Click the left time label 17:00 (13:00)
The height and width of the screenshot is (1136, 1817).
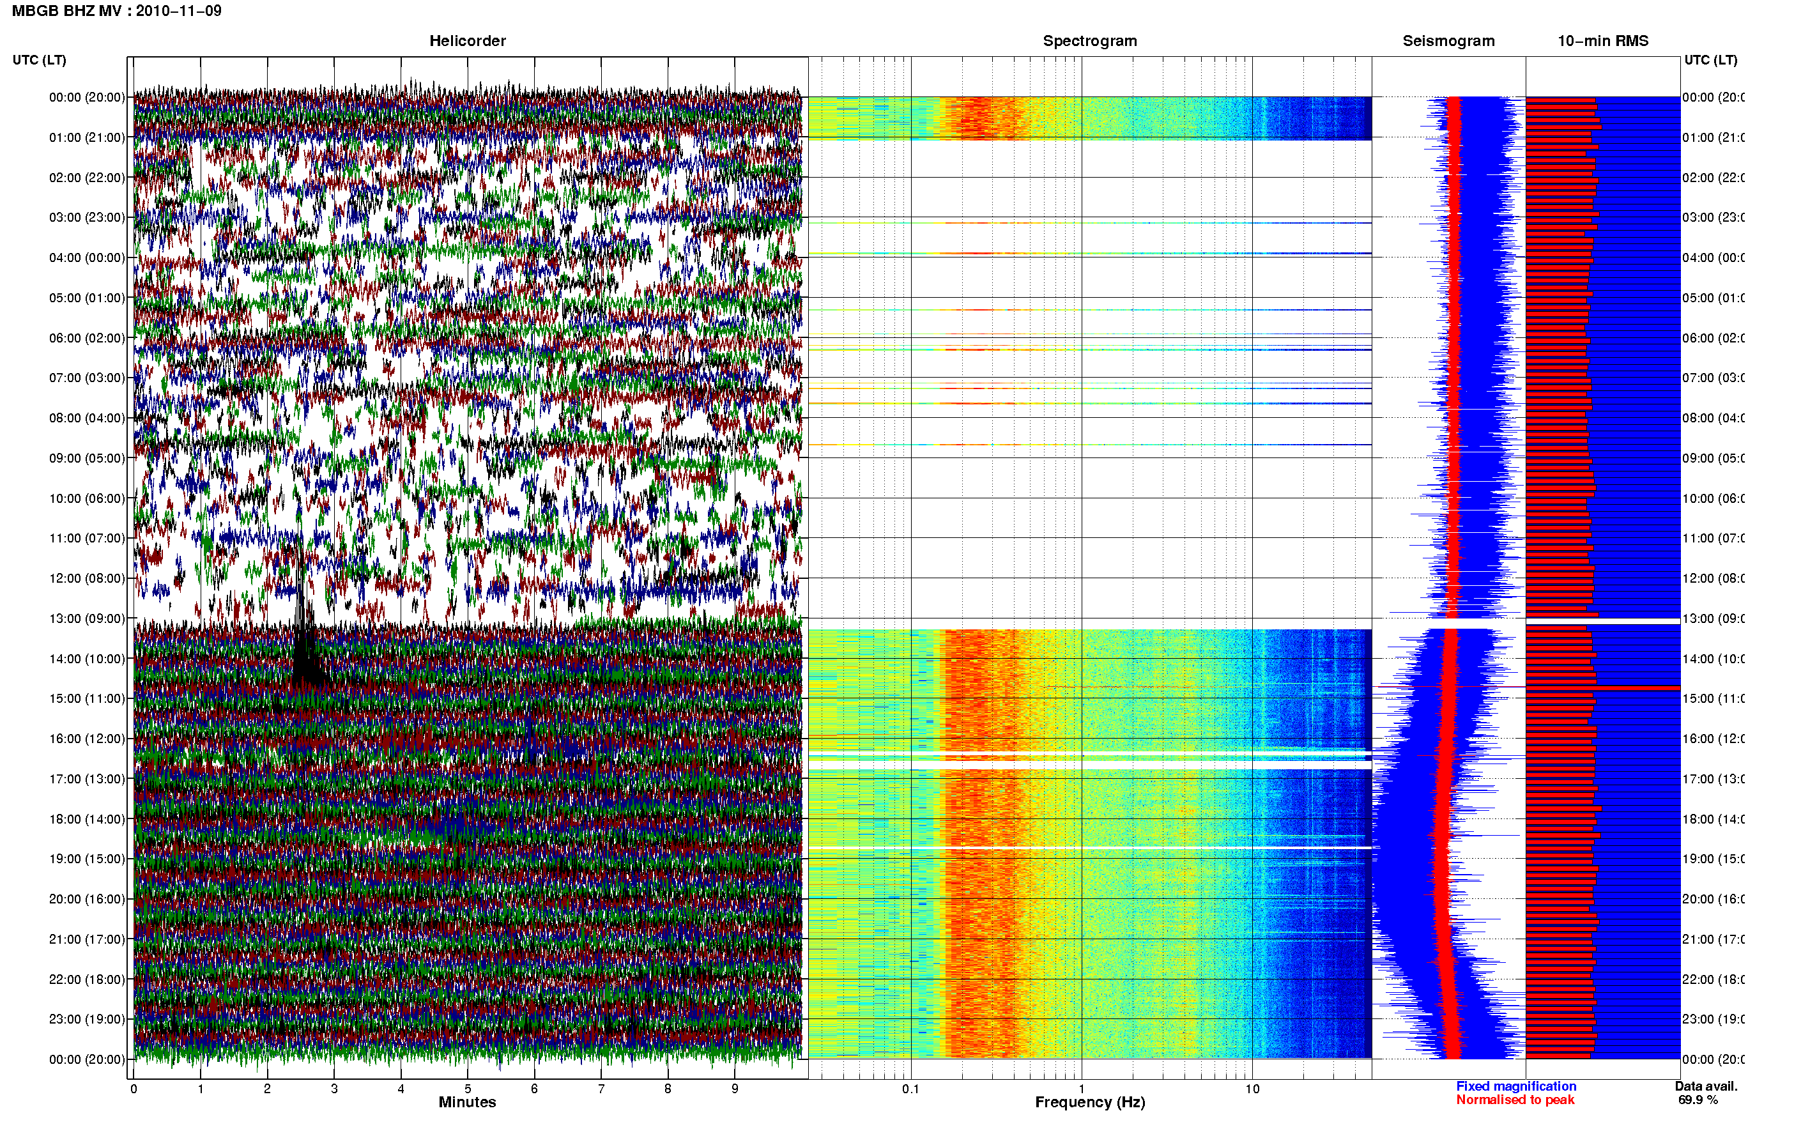[87, 778]
